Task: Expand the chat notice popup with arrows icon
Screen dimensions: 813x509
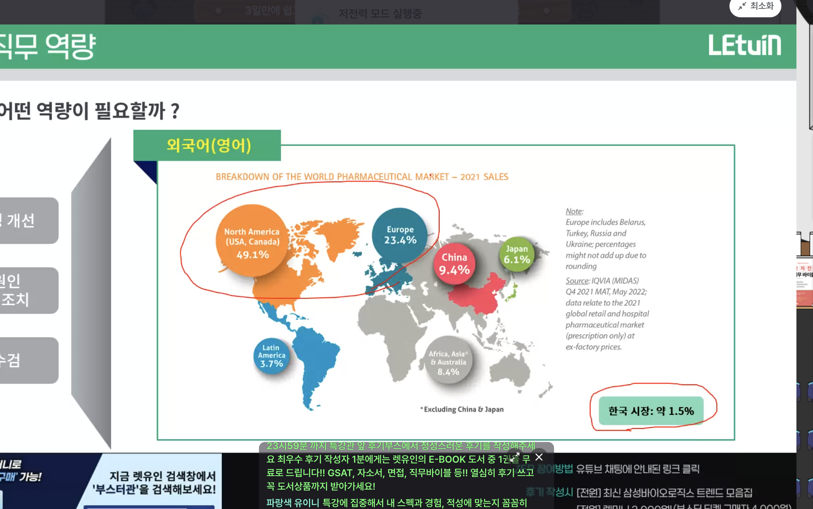Action: coord(515,457)
